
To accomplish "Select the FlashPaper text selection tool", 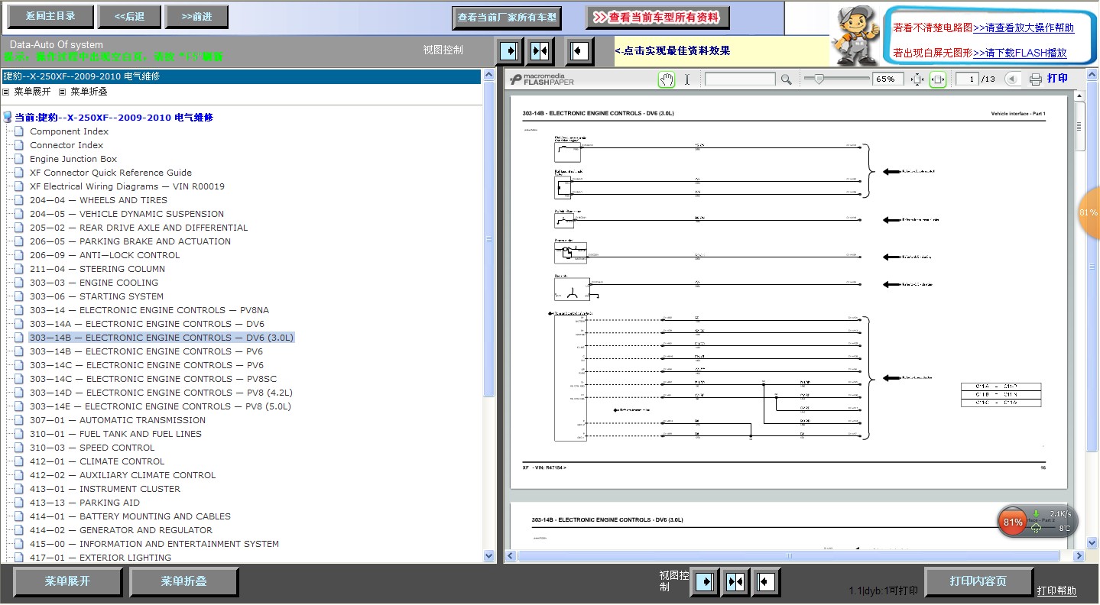I will pos(686,79).
